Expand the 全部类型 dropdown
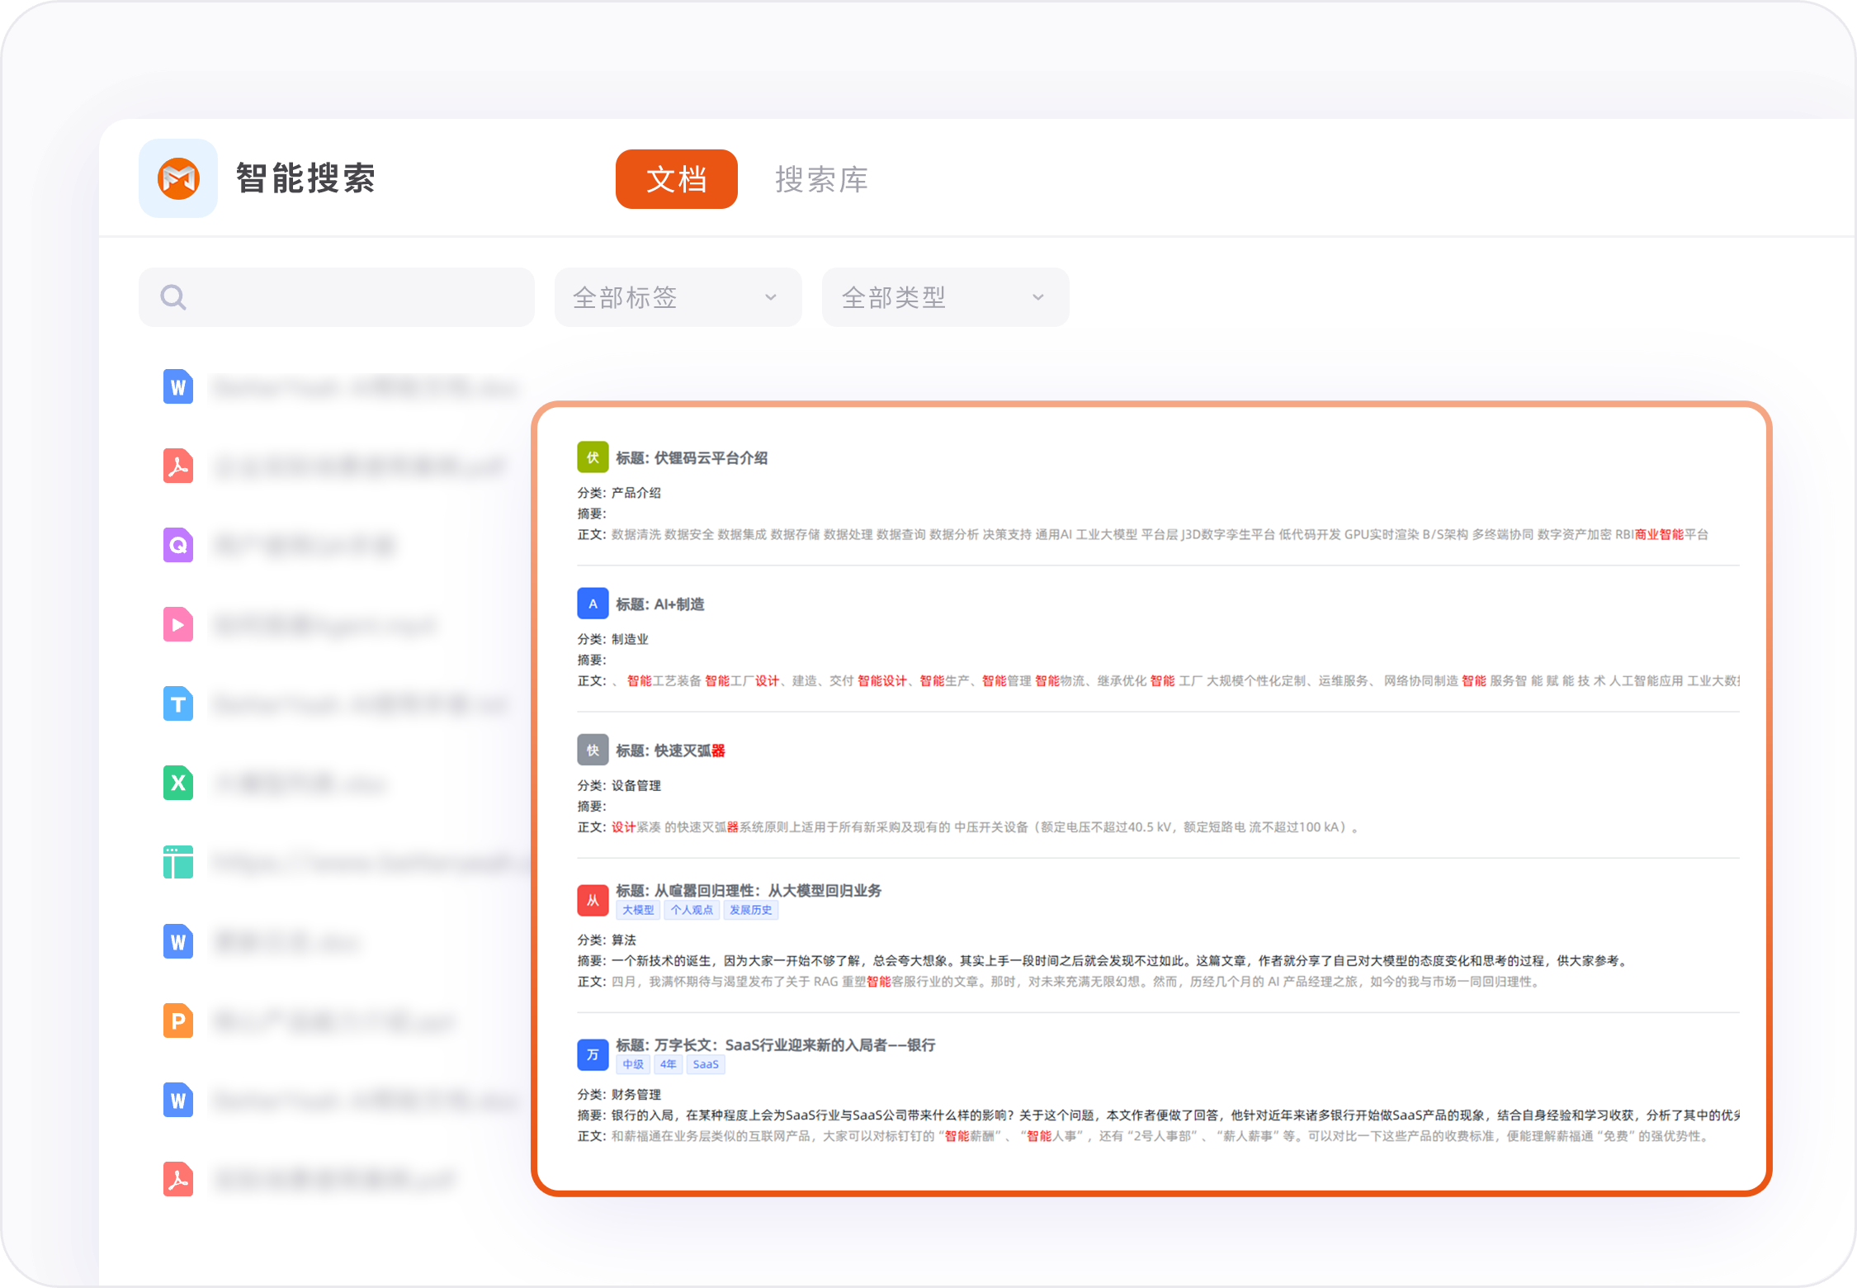This screenshot has height=1288, width=1857. pos(933,297)
